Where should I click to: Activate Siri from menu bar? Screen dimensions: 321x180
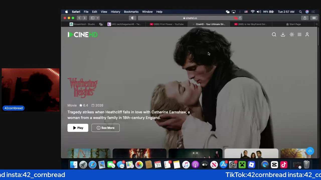[x=307, y=12]
